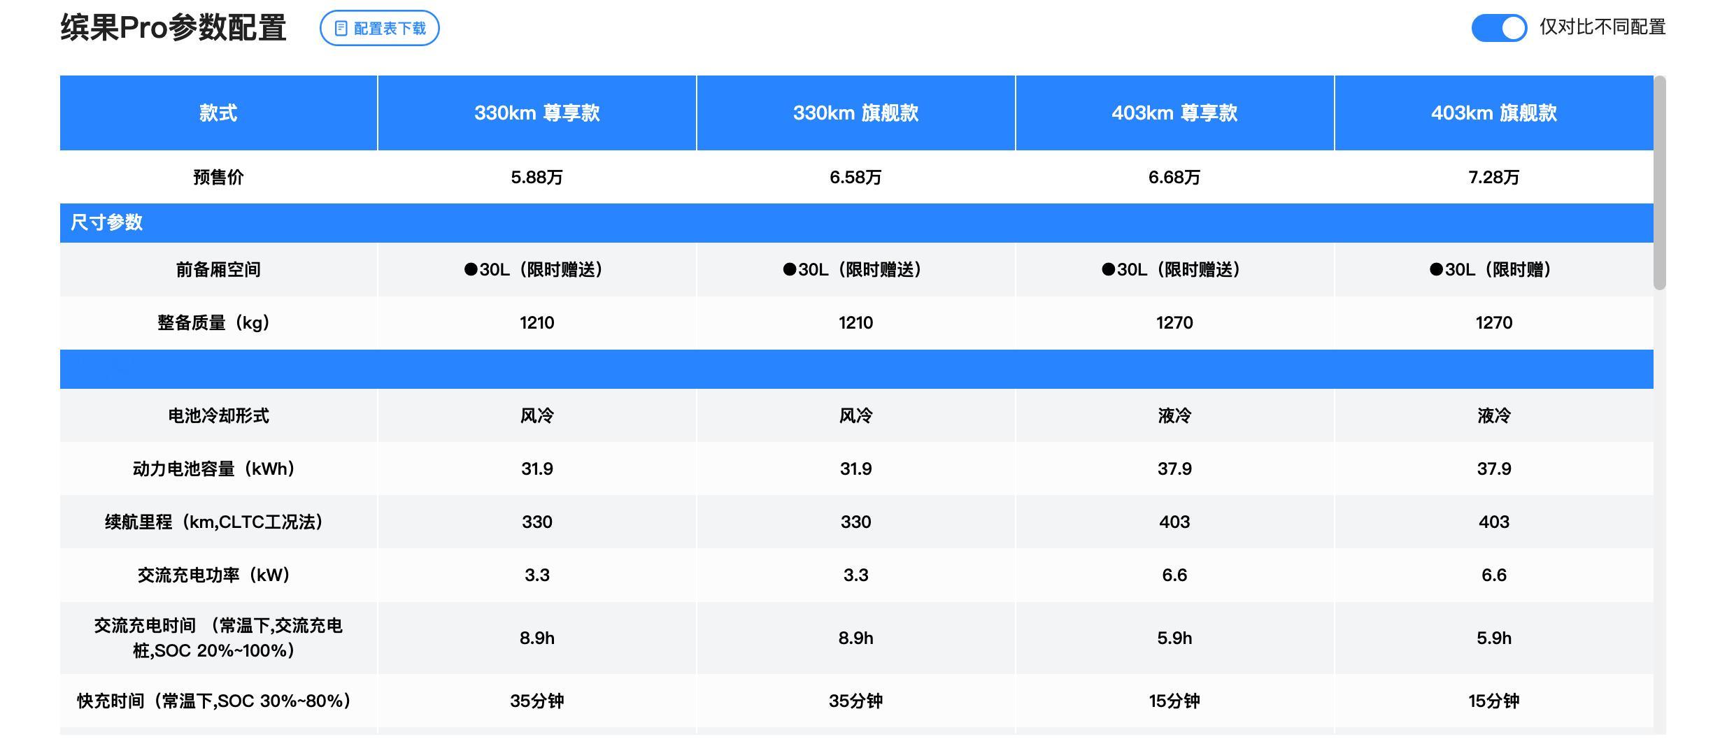Click the 5.88万 price cell
This screenshot has height=744, width=1720.
click(536, 177)
